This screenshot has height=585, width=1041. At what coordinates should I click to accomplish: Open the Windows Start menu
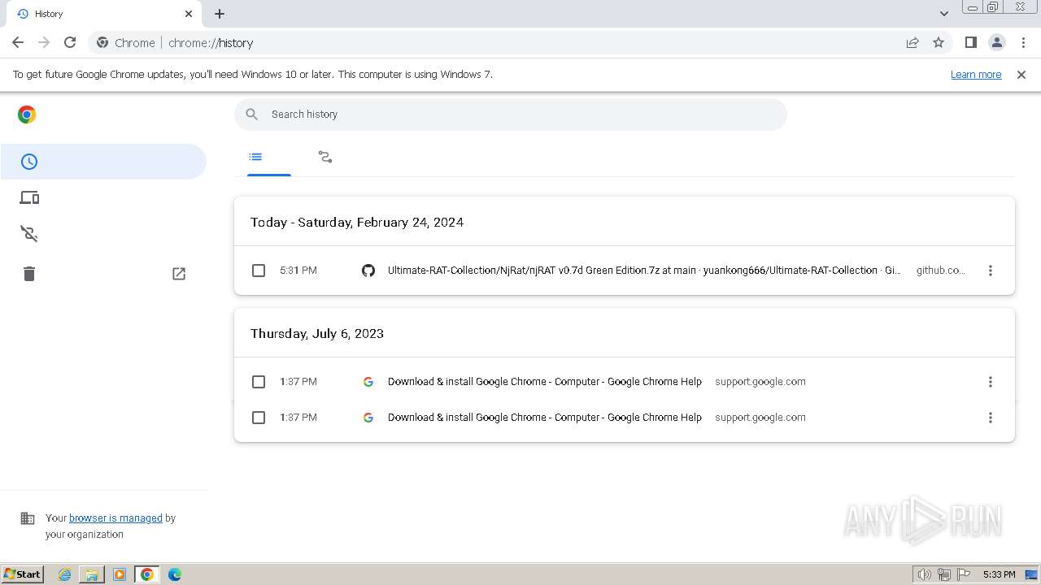tap(23, 574)
